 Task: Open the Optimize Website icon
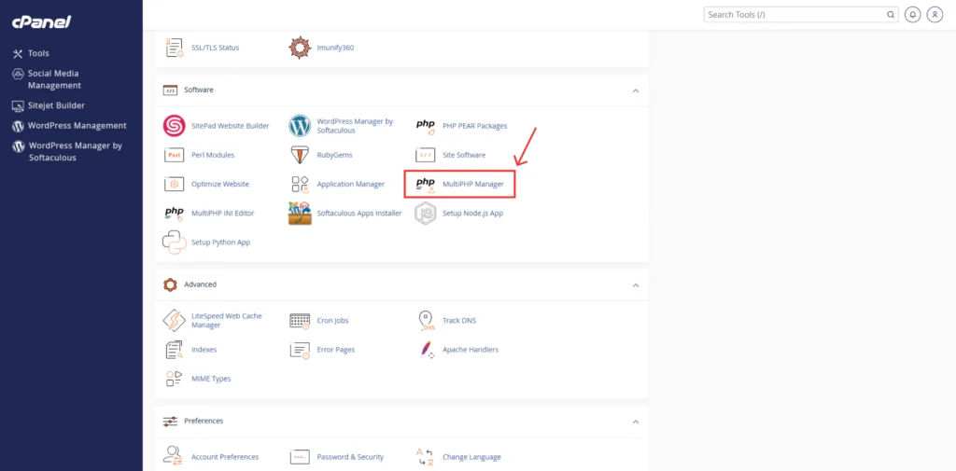[x=175, y=184]
